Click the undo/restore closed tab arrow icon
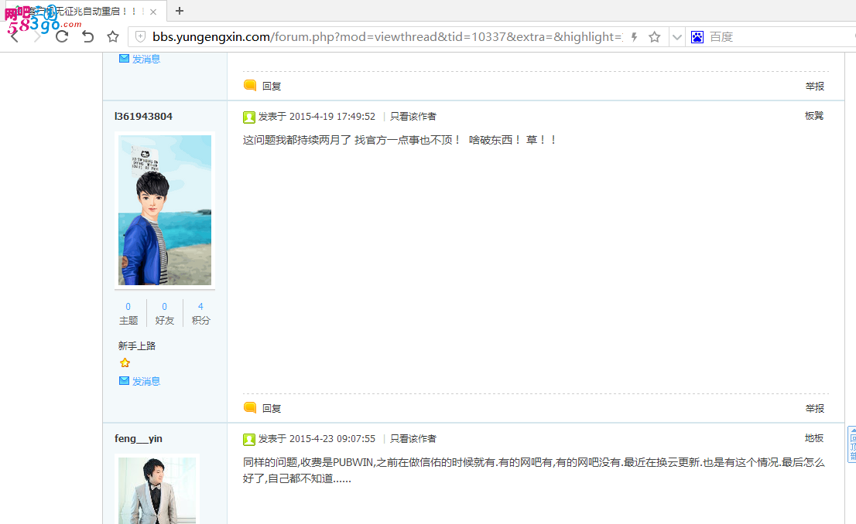Screen dimensions: 856x524 [87, 36]
